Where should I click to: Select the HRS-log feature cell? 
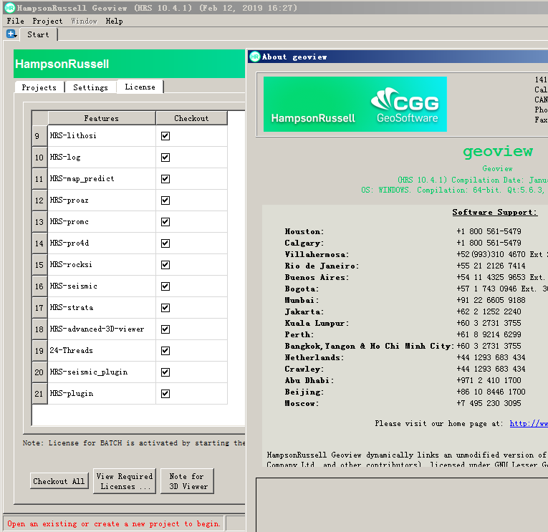pos(101,158)
